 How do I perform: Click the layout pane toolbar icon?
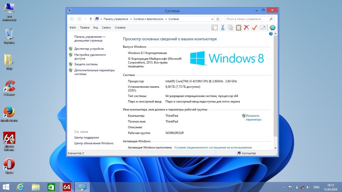click(x=215, y=27)
